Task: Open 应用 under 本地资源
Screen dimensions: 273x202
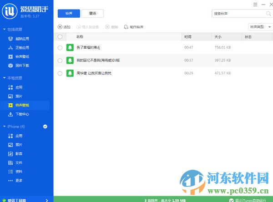Action: tap(15, 87)
